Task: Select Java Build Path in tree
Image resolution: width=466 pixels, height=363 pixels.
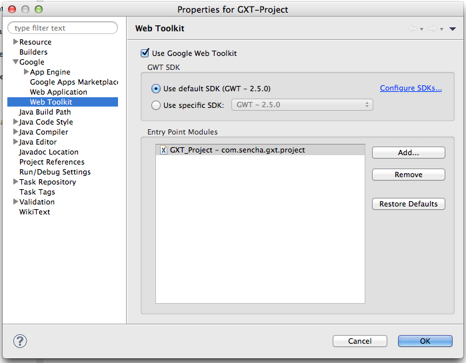Action: coord(45,112)
